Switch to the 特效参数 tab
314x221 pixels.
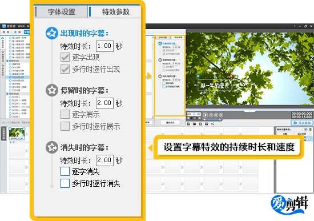(115, 11)
